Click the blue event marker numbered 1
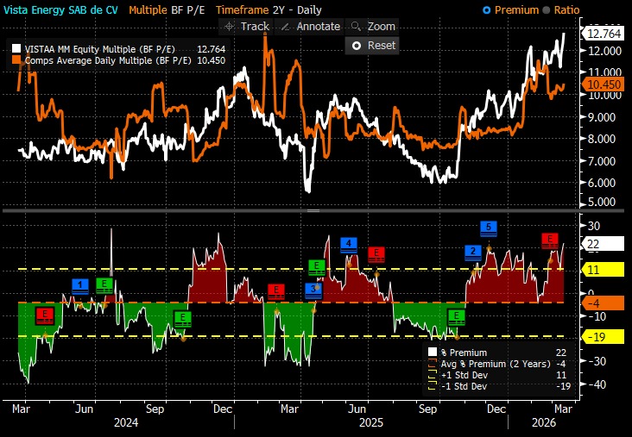Screen dimensions: 632x437 (x=80, y=284)
